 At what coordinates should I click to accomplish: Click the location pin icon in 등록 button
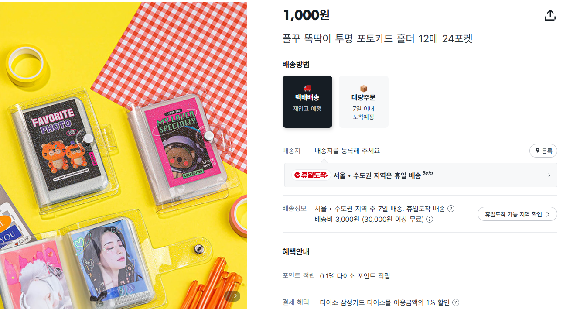tap(538, 151)
